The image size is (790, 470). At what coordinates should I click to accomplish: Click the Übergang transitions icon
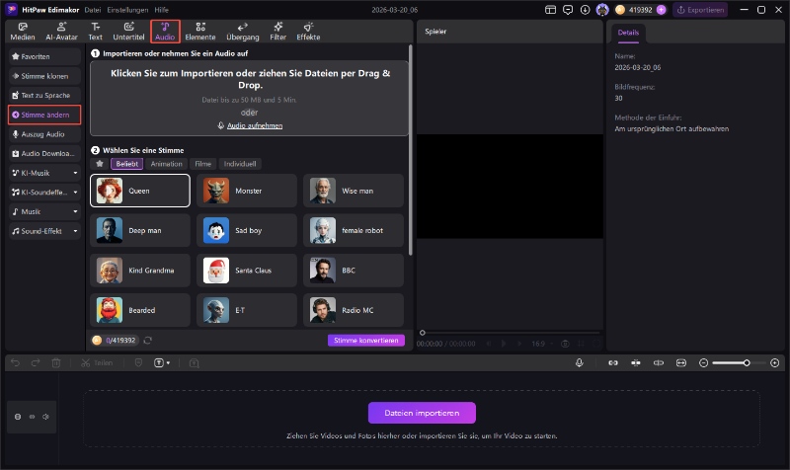click(x=243, y=31)
